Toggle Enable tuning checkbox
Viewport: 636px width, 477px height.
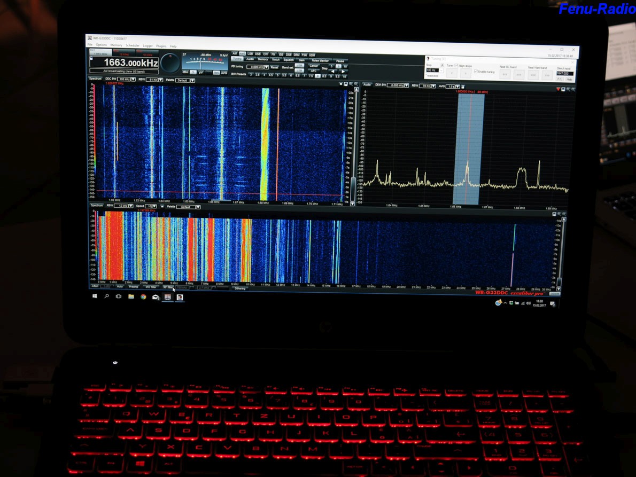(x=476, y=72)
